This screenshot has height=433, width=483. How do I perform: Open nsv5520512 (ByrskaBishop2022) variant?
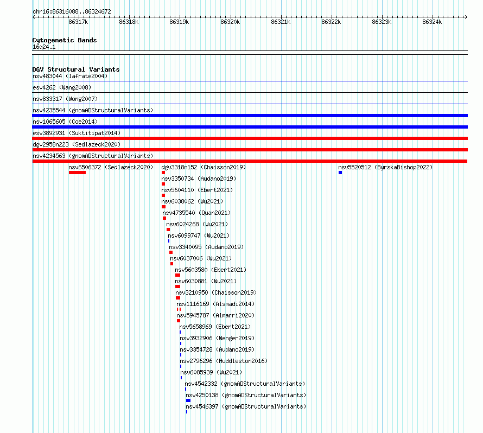coord(385,167)
